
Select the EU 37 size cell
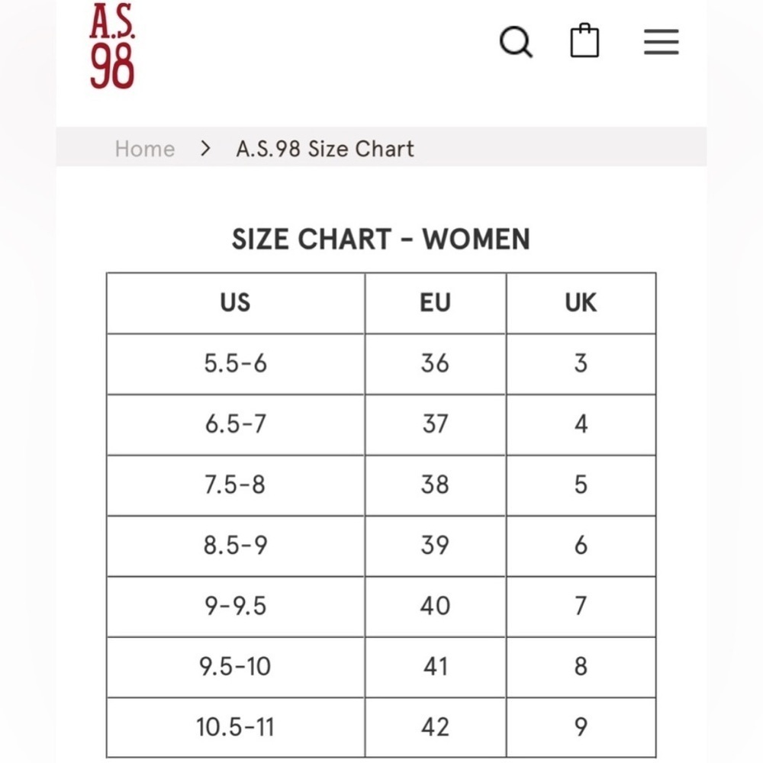click(435, 423)
